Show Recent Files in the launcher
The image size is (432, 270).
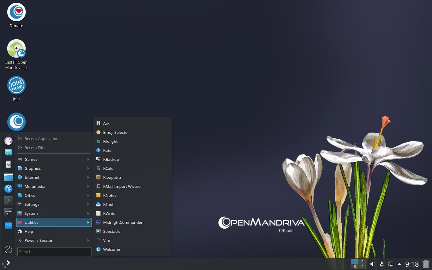click(36, 148)
